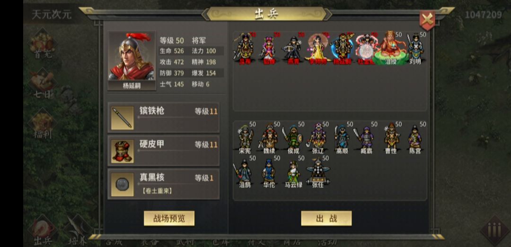Choose the 张辽 general sprite
The height and width of the screenshot is (247, 511).
pyautogui.click(x=317, y=138)
